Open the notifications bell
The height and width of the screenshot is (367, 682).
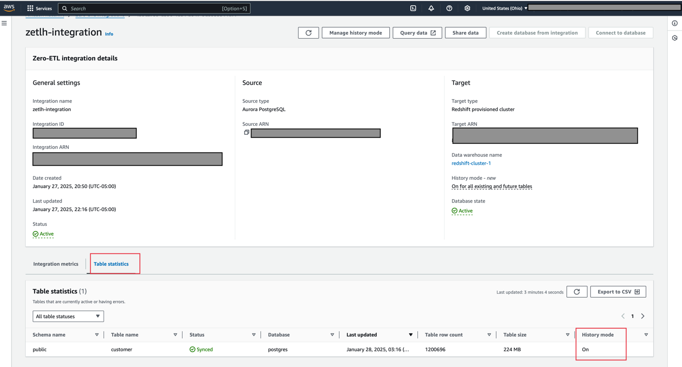coord(431,8)
